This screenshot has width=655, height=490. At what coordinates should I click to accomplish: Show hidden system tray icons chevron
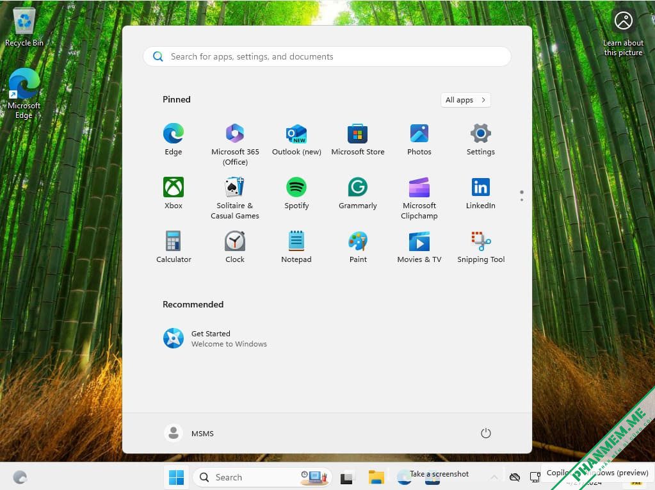coord(494,477)
